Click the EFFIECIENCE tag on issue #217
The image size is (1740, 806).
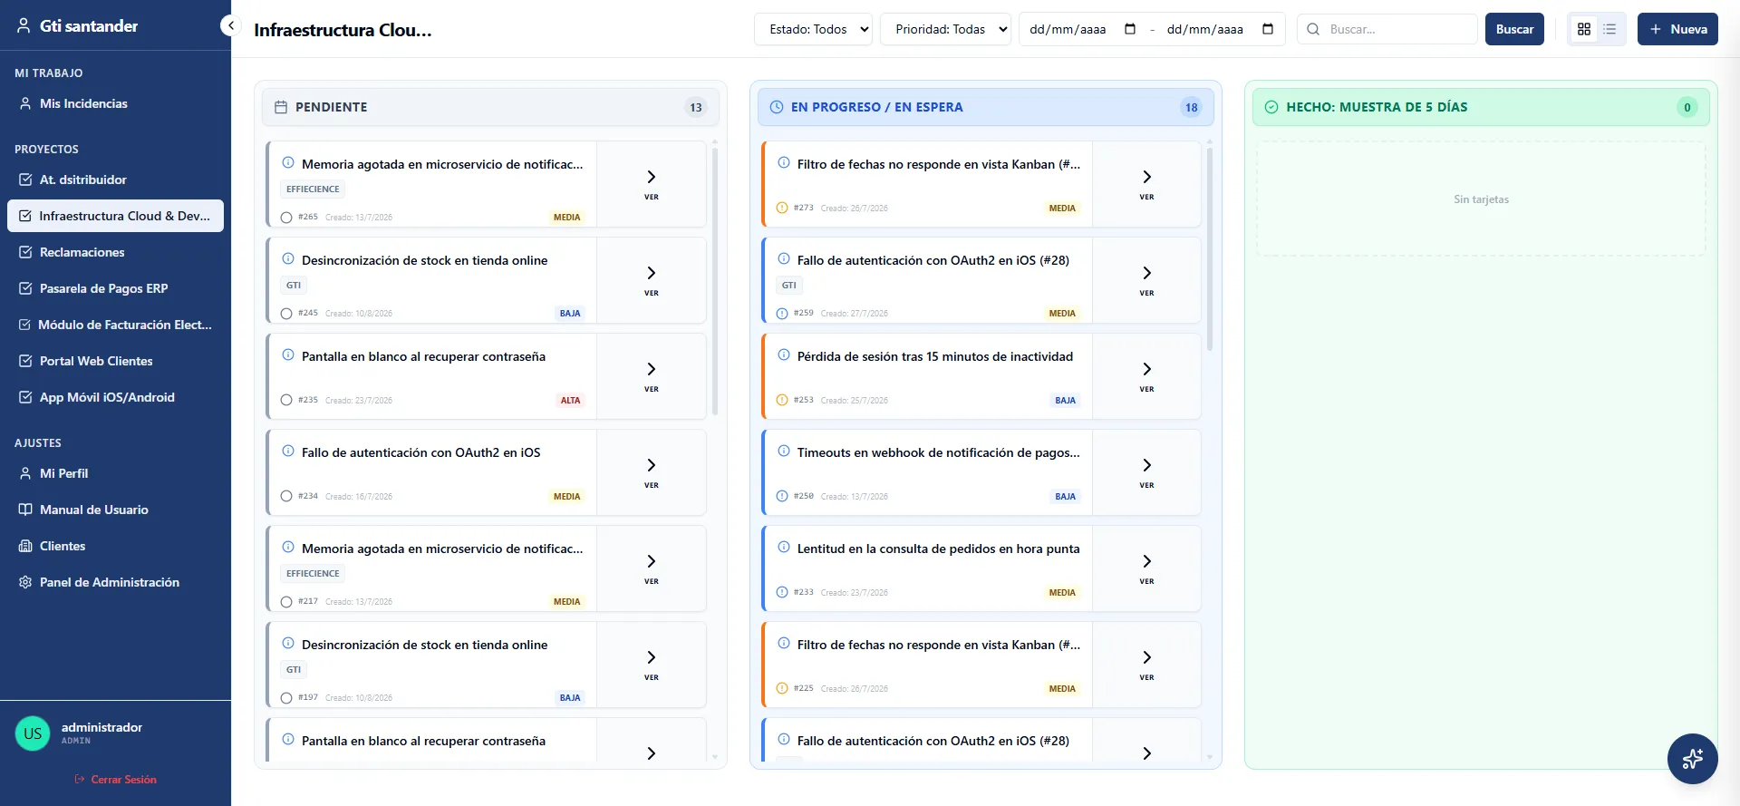pyautogui.click(x=313, y=574)
